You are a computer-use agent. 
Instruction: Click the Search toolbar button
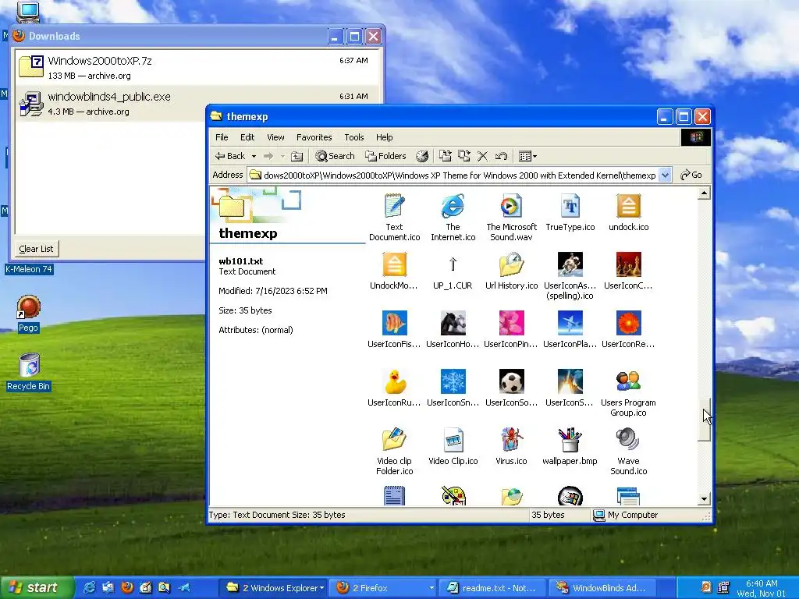click(x=335, y=156)
